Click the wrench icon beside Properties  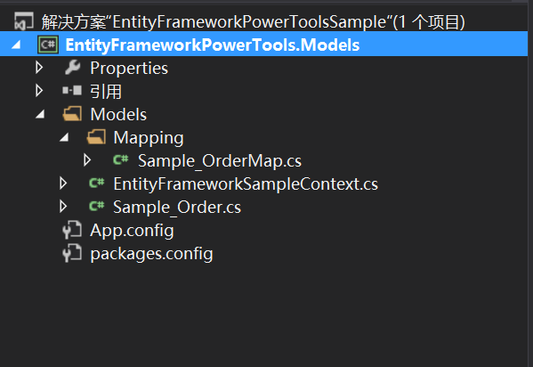coord(72,68)
